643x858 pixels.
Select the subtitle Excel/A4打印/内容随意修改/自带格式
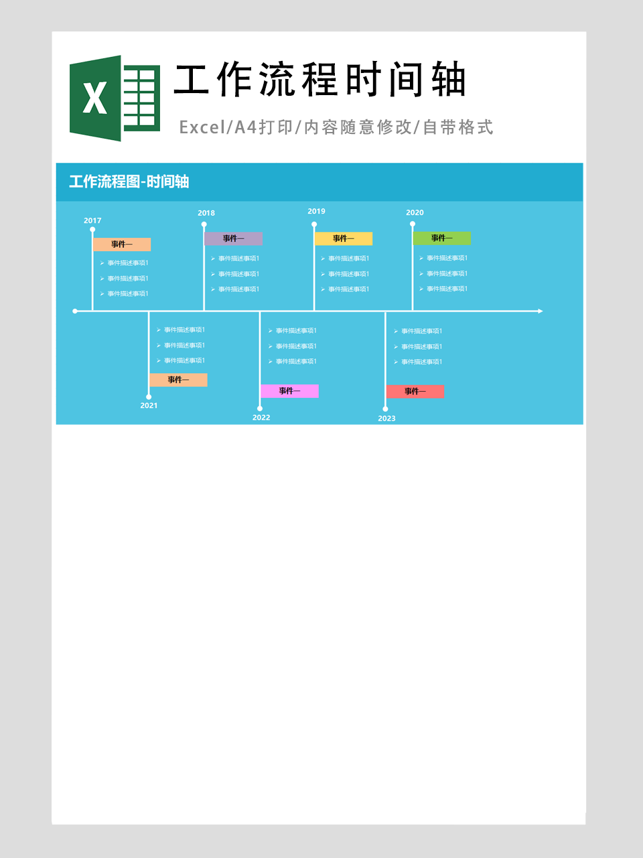pyautogui.click(x=336, y=127)
